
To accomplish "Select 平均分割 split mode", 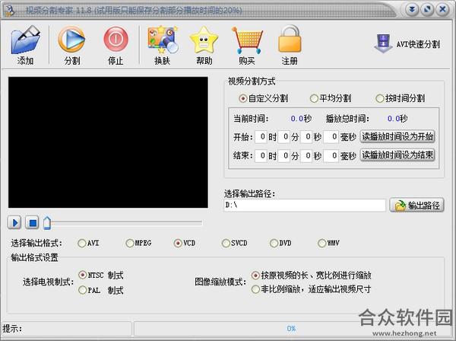I will [331, 98].
